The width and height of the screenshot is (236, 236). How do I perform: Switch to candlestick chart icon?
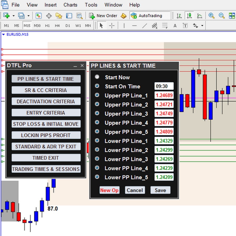(x=189, y=16)
